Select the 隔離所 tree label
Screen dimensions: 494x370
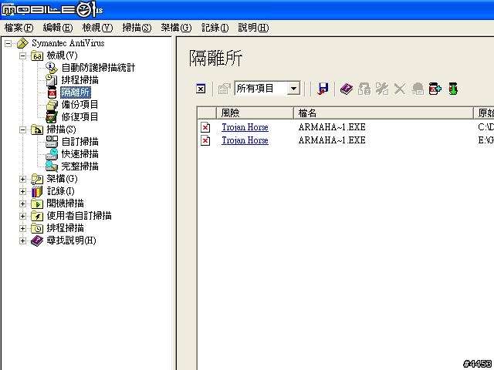76,92
